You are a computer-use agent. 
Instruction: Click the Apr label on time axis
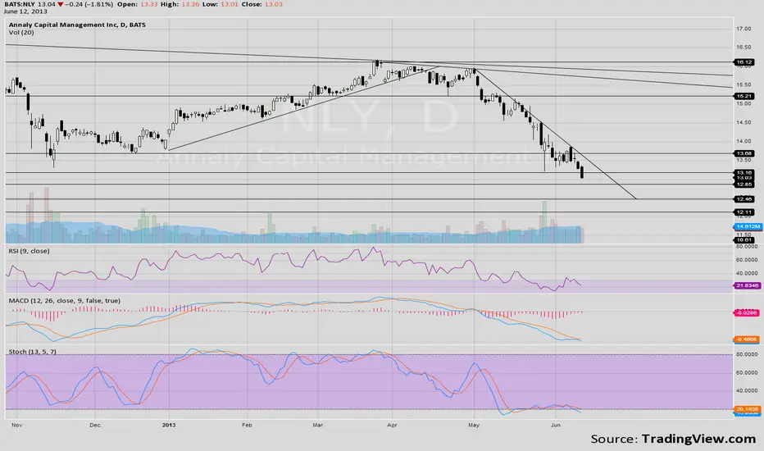click(392, 425)
